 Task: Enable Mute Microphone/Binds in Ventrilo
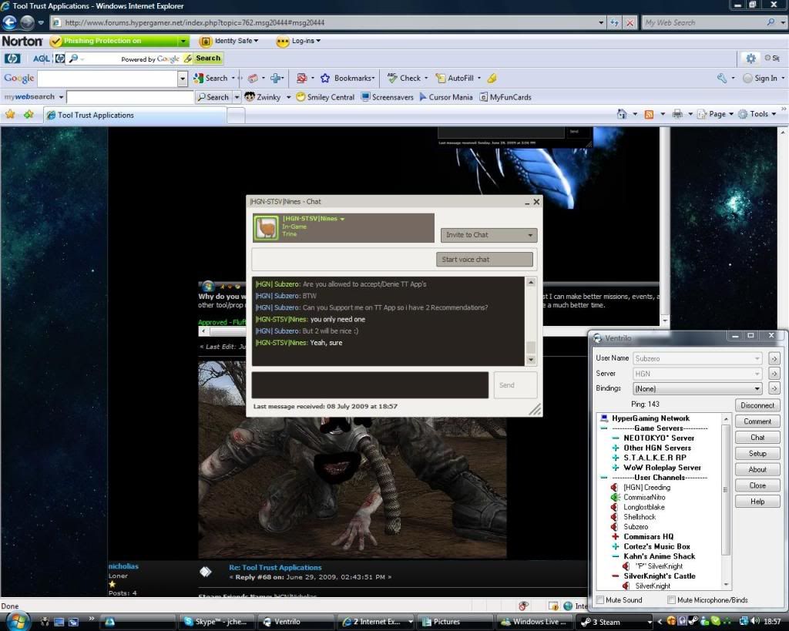(x=671, y=600)
